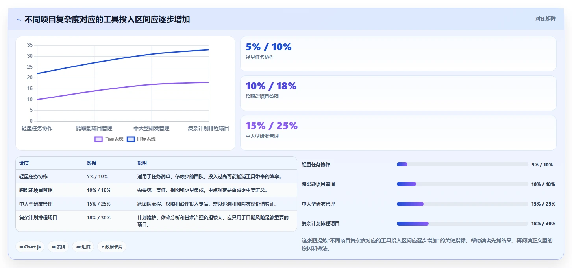This screenshot has height=268, width=572.
Task: Click the 跨职能项目管理 label in the progress list
Action: (x=318, y=184)
